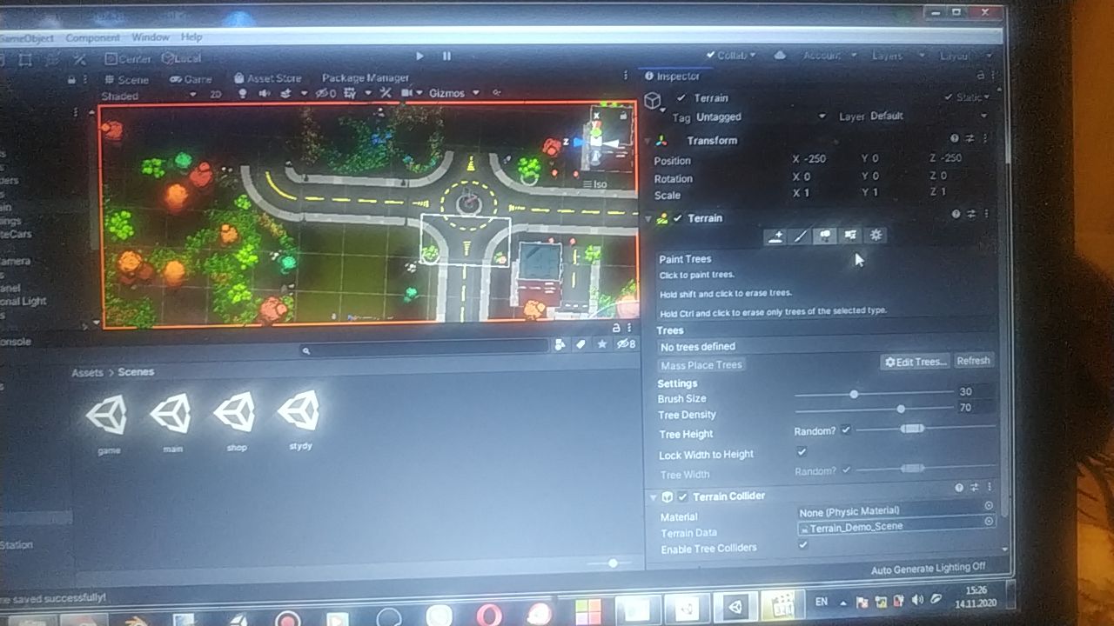Toggle Scene view audio speaker icon
The width and height of the screenshot is (1114, 626).
pos(263,93)
